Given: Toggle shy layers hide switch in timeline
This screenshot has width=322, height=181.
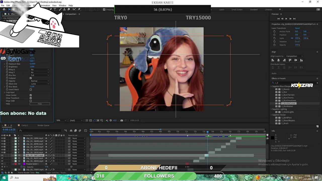Looking at the screenshot, I should [x=71, y=130].
